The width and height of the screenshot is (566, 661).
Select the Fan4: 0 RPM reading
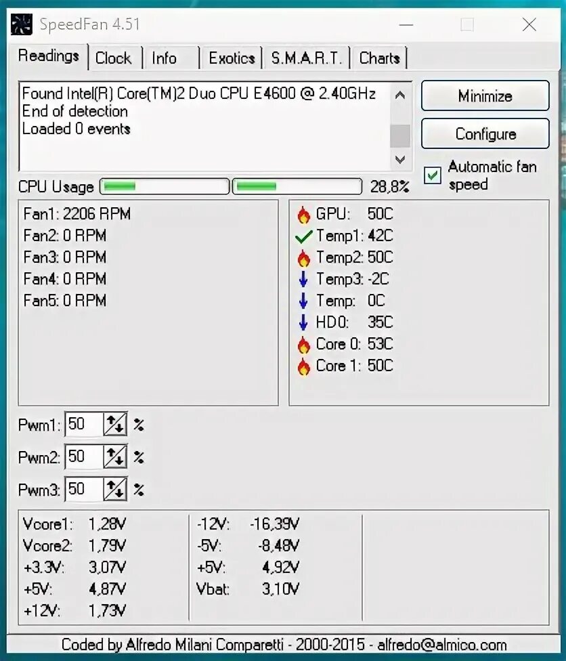pyautogui.click(x=65, y=279)
